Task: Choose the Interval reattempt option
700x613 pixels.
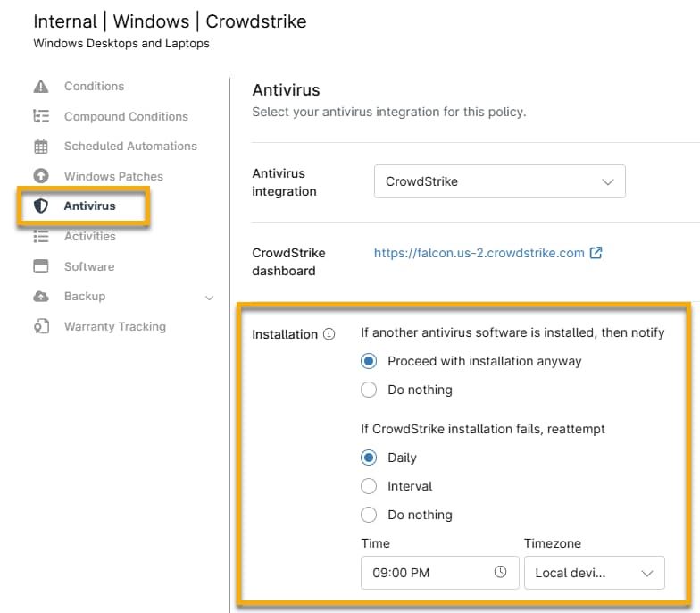Action: click(369, 487)
